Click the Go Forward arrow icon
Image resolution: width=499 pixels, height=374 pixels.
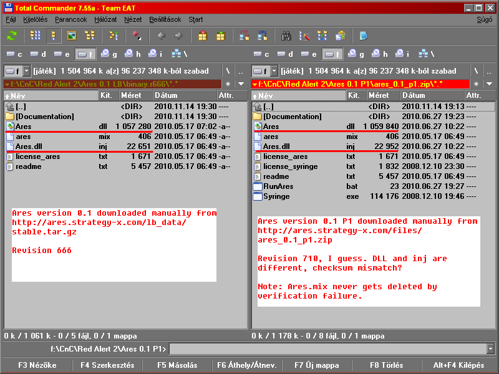tap(178, 36)
